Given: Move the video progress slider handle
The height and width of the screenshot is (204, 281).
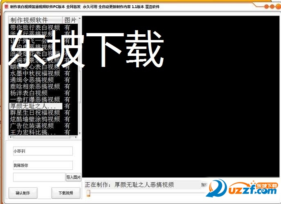Looking at the screenshot, I should click(x=88, y=193).
